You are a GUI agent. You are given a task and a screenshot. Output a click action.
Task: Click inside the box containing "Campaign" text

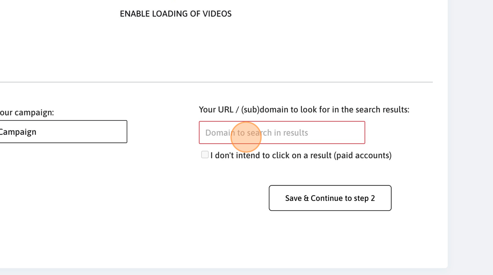(x=63, y=131)
